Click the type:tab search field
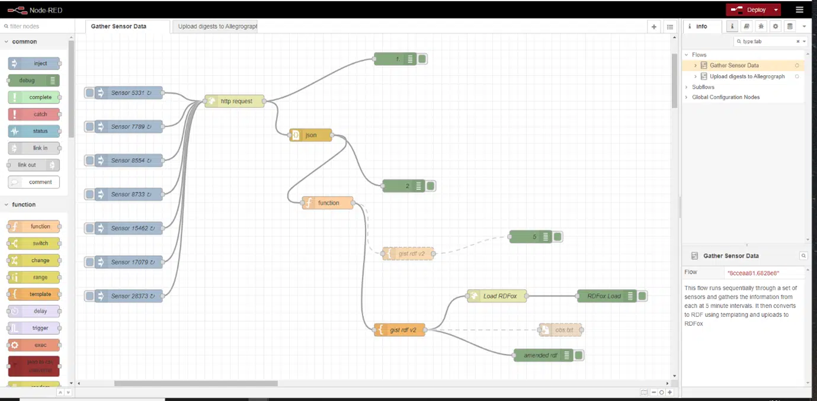The width and height of the screenshot is (817, 401). (x=766, y=41)
